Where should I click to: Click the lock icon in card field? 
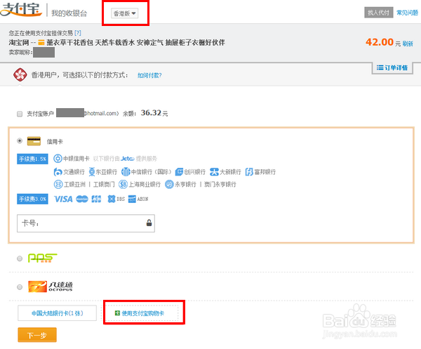tap(149, 223)
